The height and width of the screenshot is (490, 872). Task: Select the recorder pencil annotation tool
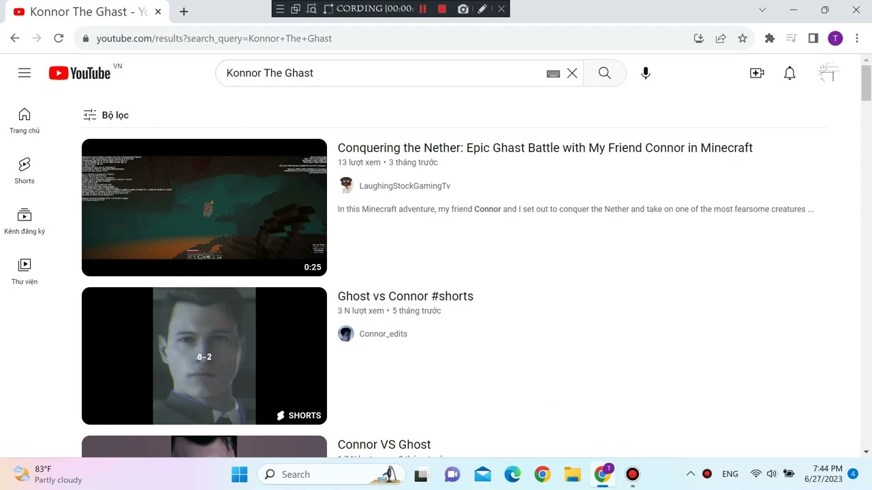482,9
